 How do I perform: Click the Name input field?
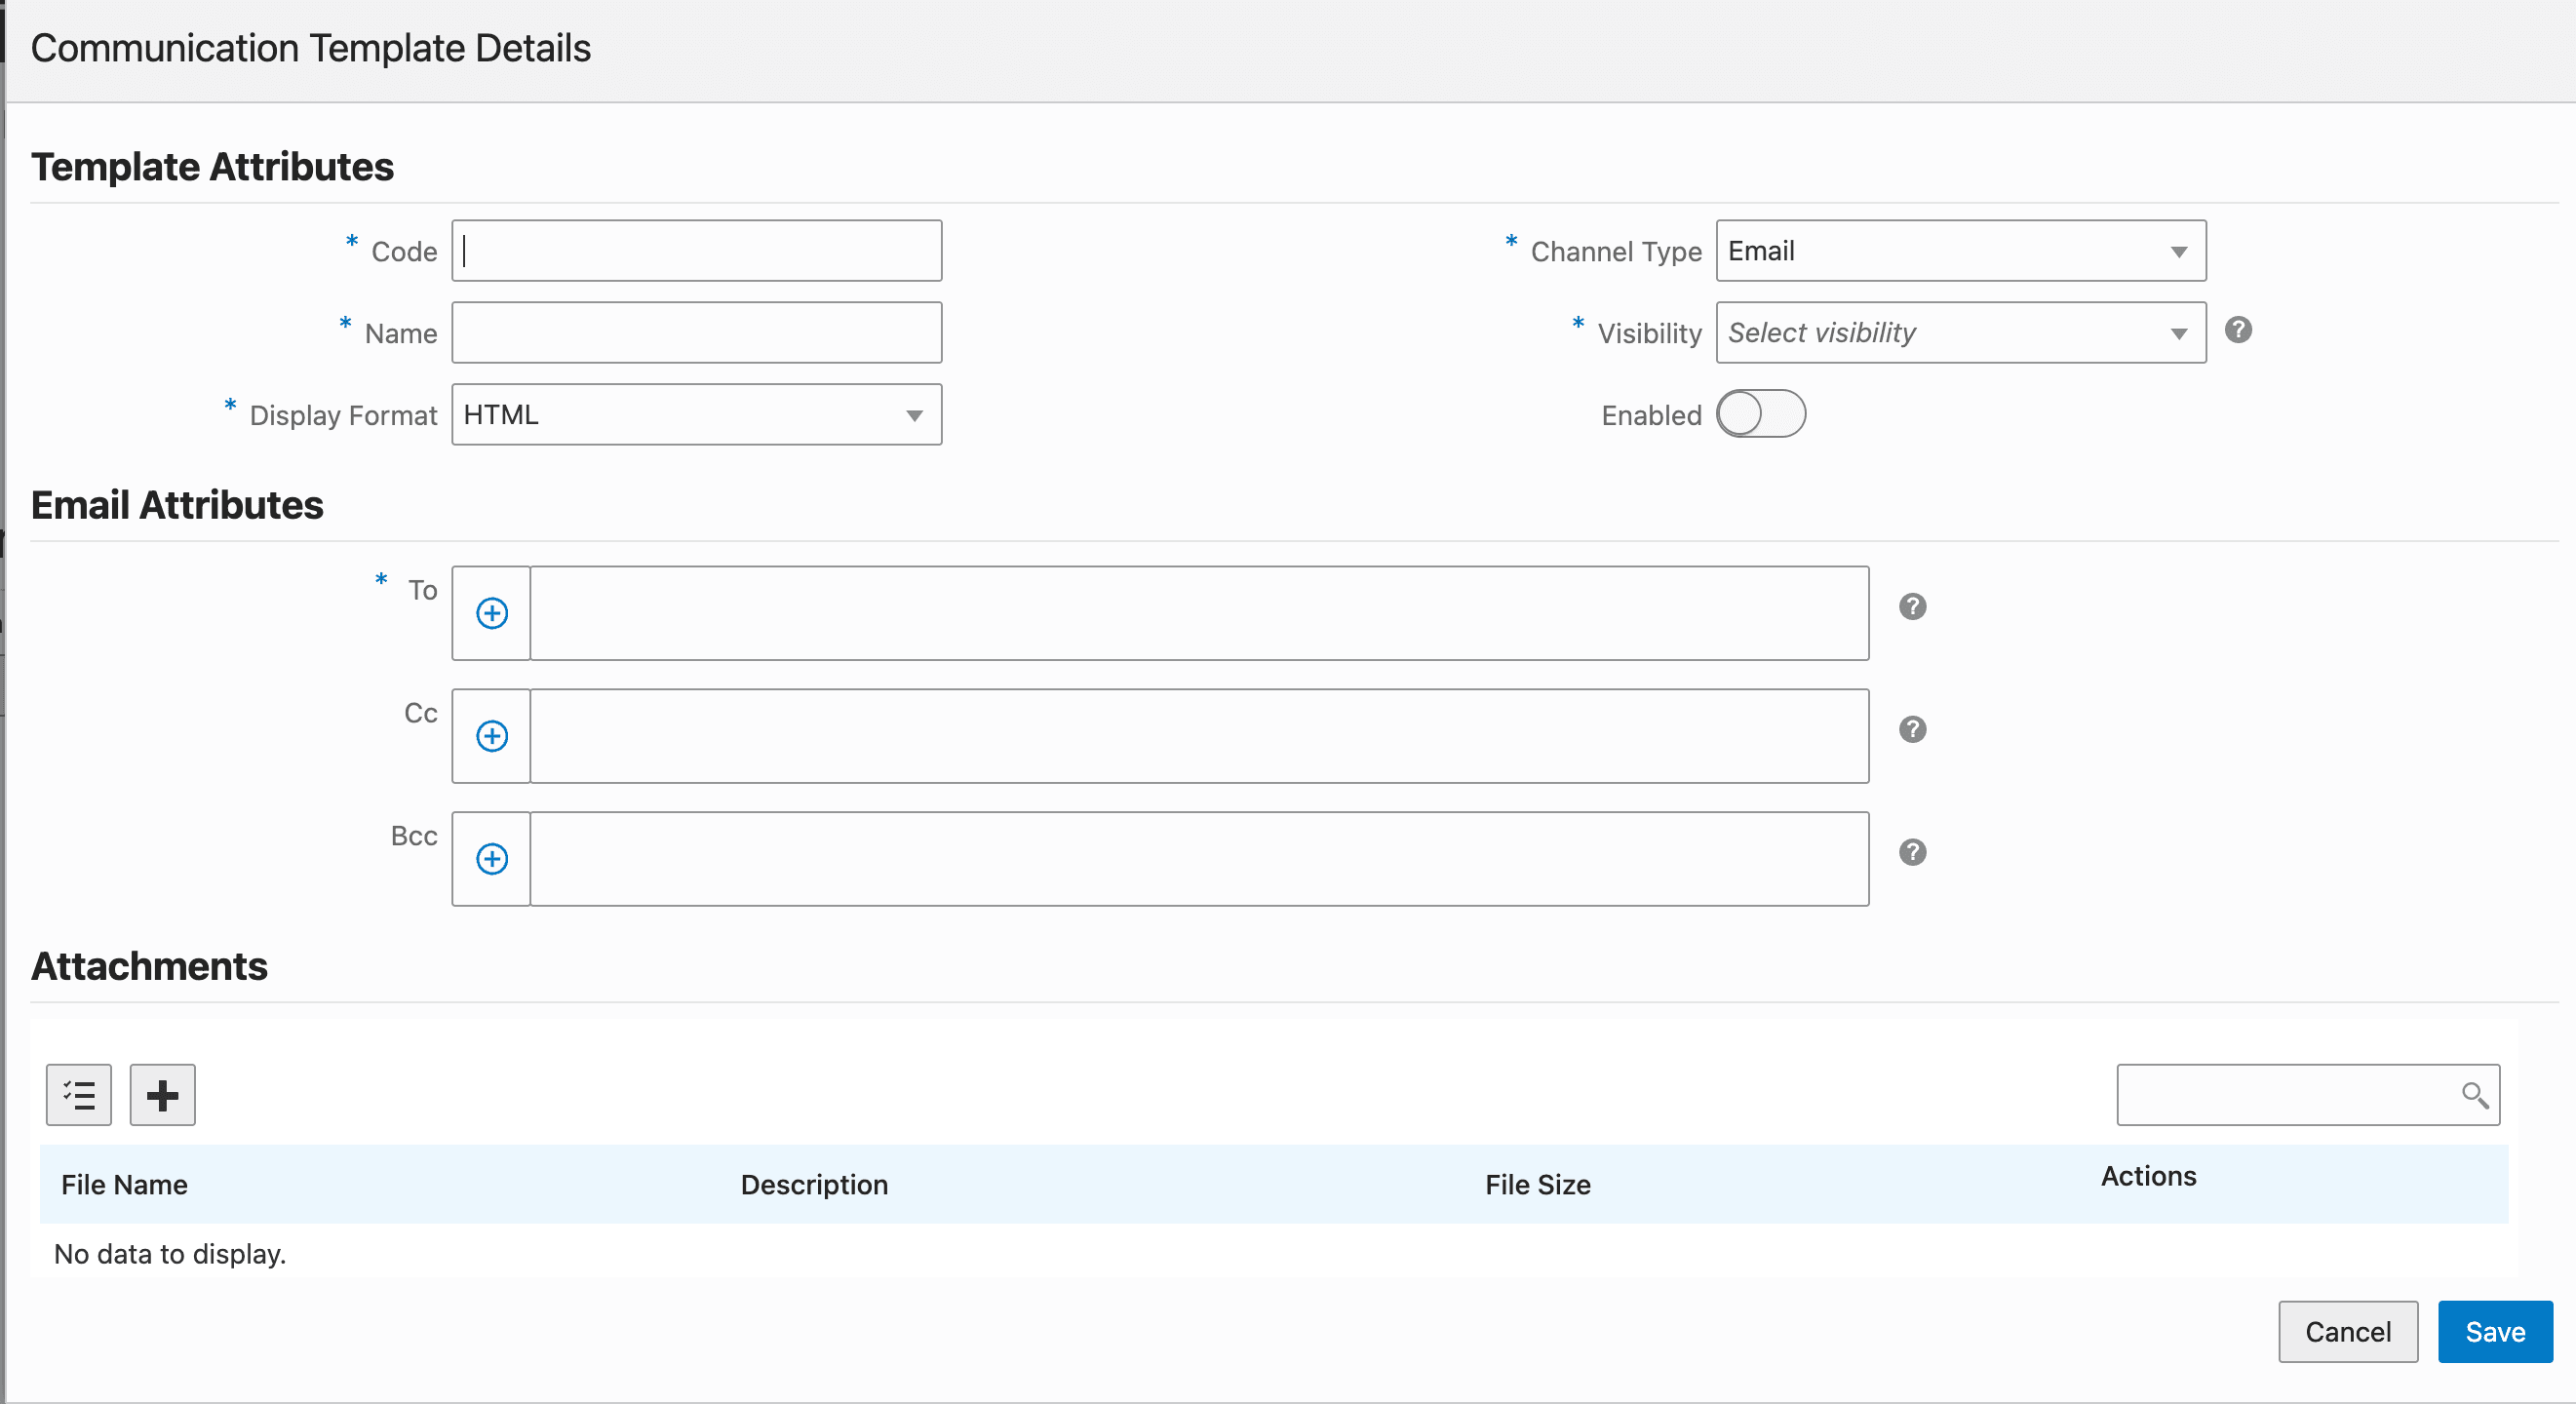point(695,332)
